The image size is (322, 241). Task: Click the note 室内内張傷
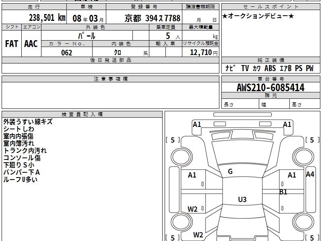(x=18, y=136)
